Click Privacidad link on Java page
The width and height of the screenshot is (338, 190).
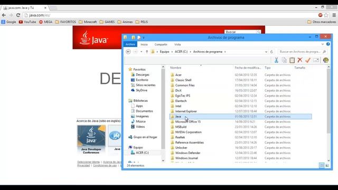[x=83, y=165]
